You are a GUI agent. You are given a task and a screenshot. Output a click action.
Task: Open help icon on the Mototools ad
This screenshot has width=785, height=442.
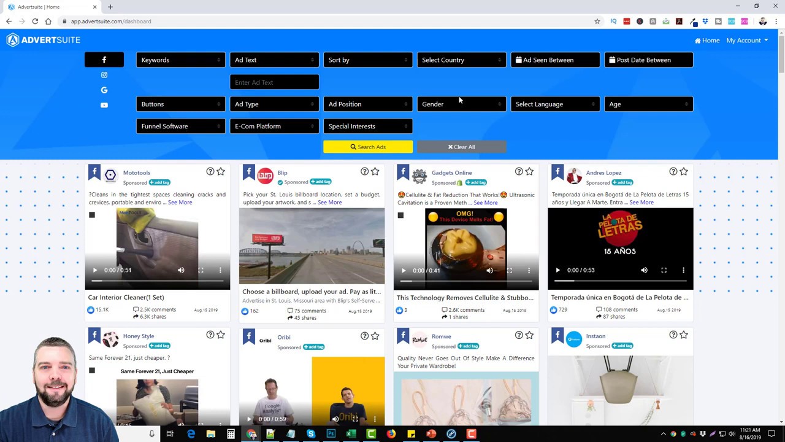pos(210,172)
